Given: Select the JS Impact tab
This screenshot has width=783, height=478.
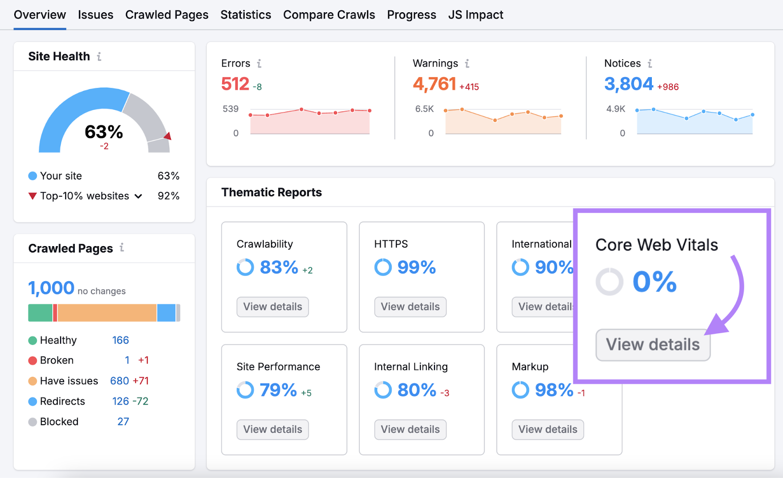Looking at the screenshot, I should [x=475, y=15].
